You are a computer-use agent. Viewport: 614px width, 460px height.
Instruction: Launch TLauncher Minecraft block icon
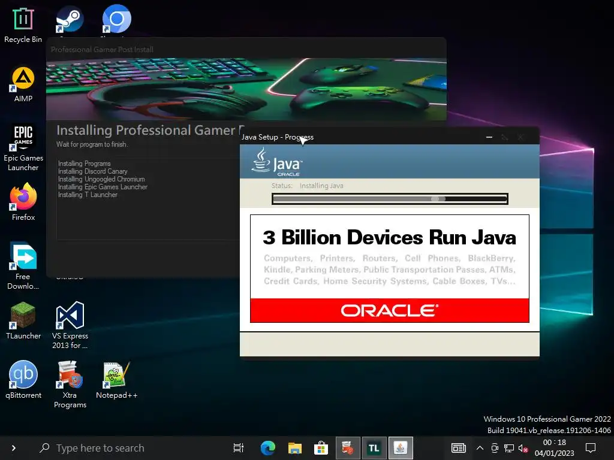click(x=23, y=321)
